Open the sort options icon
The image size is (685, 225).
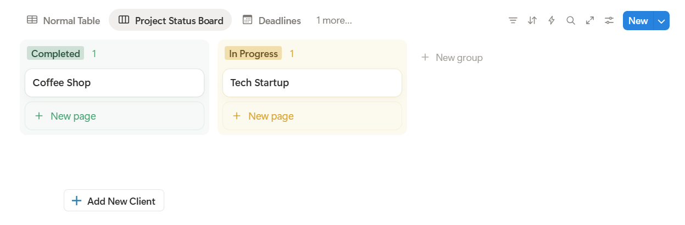point(532,21)
